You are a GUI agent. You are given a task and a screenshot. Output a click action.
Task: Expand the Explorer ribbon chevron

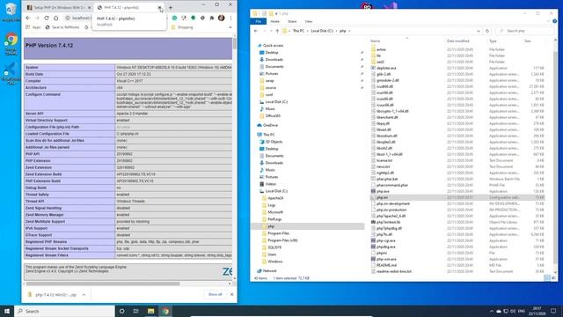(x=549, y=21)
